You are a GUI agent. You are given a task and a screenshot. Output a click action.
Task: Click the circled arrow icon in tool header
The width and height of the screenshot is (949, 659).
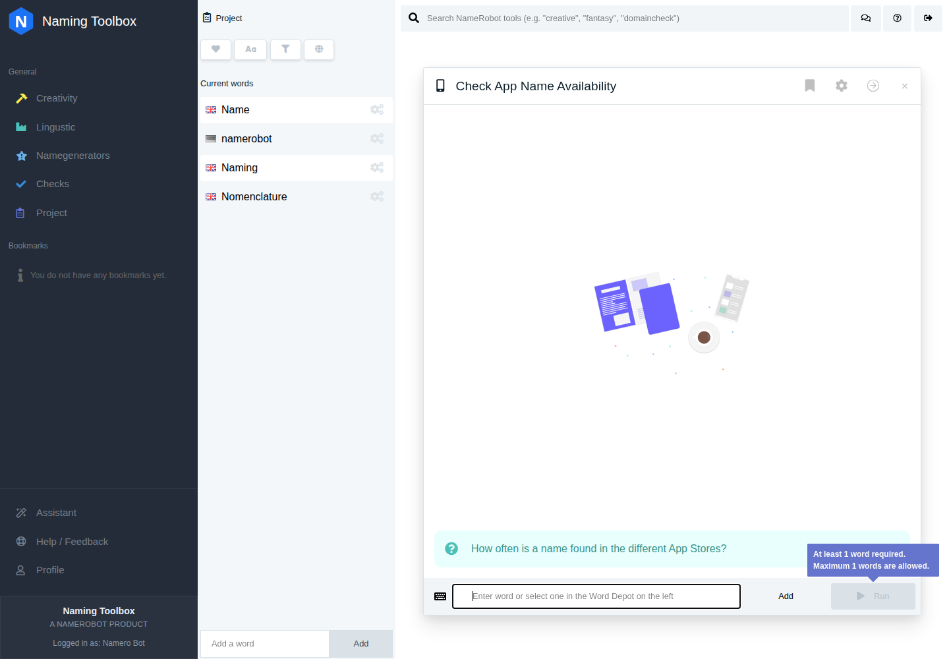pos(873,86)
